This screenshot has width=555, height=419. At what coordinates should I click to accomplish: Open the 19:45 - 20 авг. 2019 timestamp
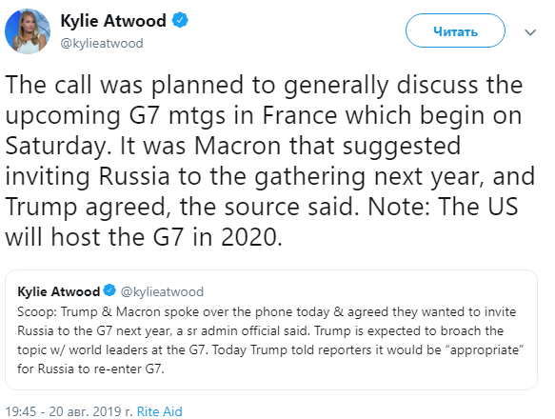coord(69,411)
